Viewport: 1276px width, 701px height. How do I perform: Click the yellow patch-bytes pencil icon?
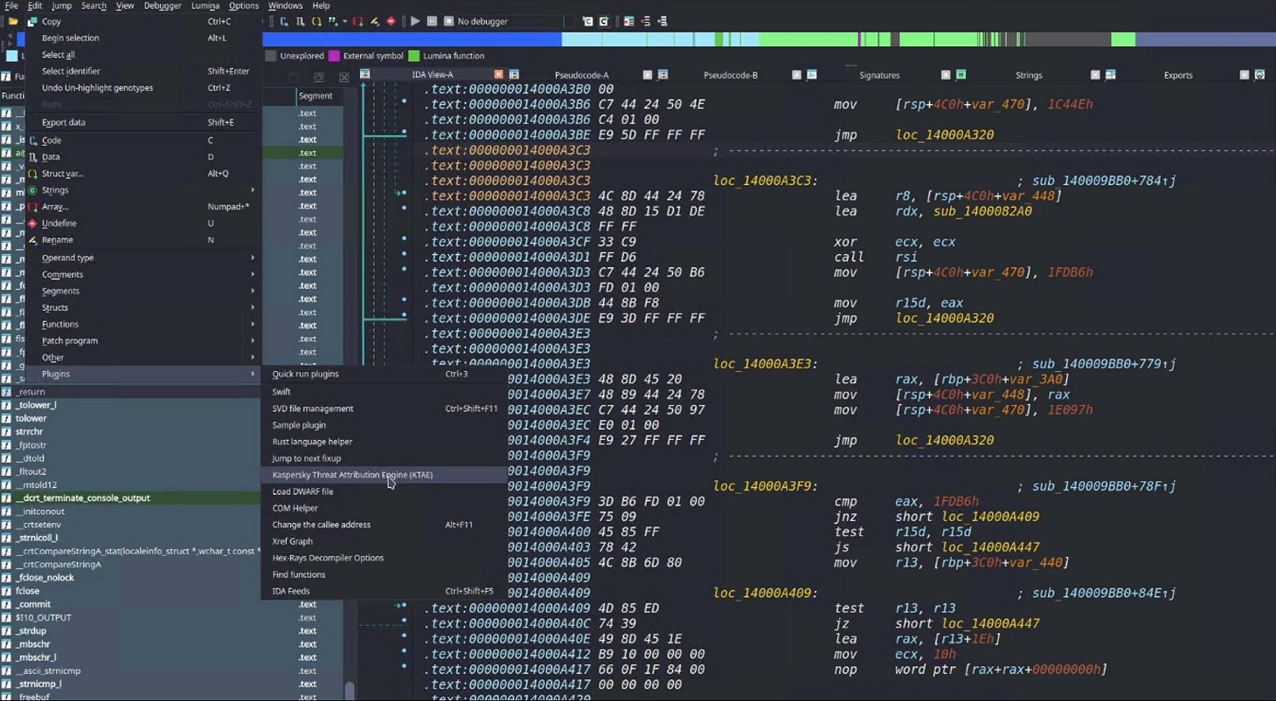point(374,22)
